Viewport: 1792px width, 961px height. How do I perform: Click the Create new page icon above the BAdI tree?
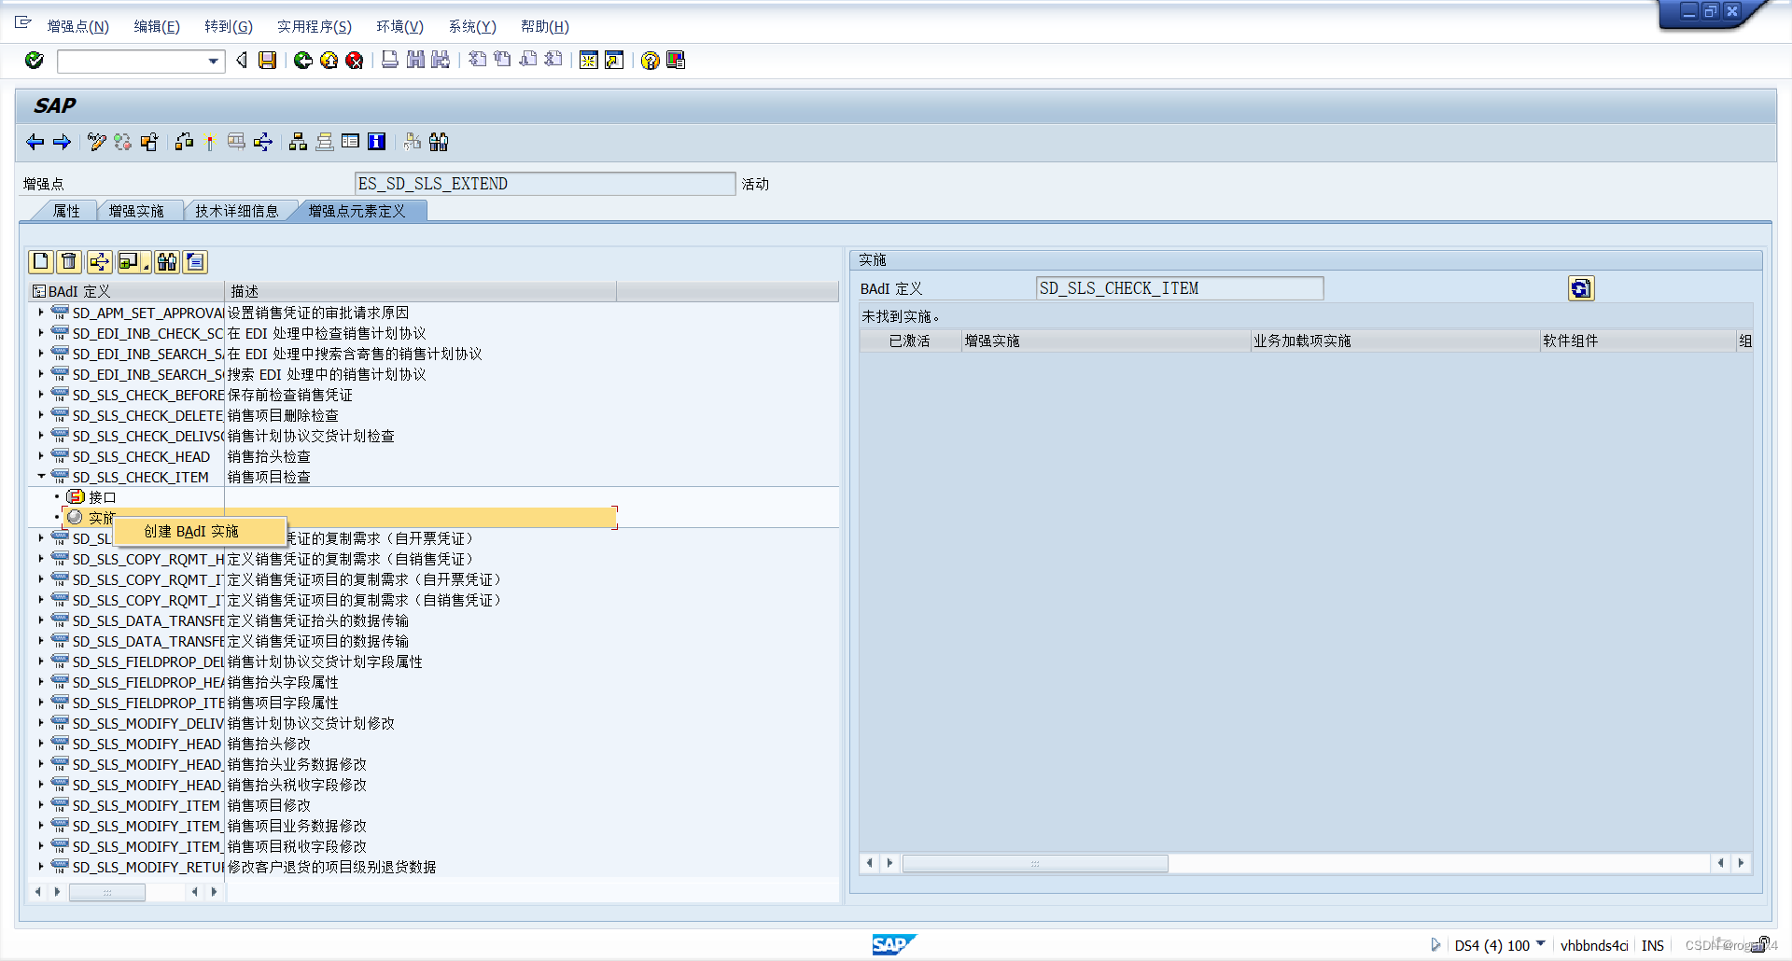click(41, 262)
